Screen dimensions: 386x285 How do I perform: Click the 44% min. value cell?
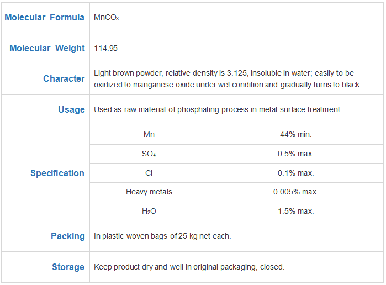coord(296,135)
